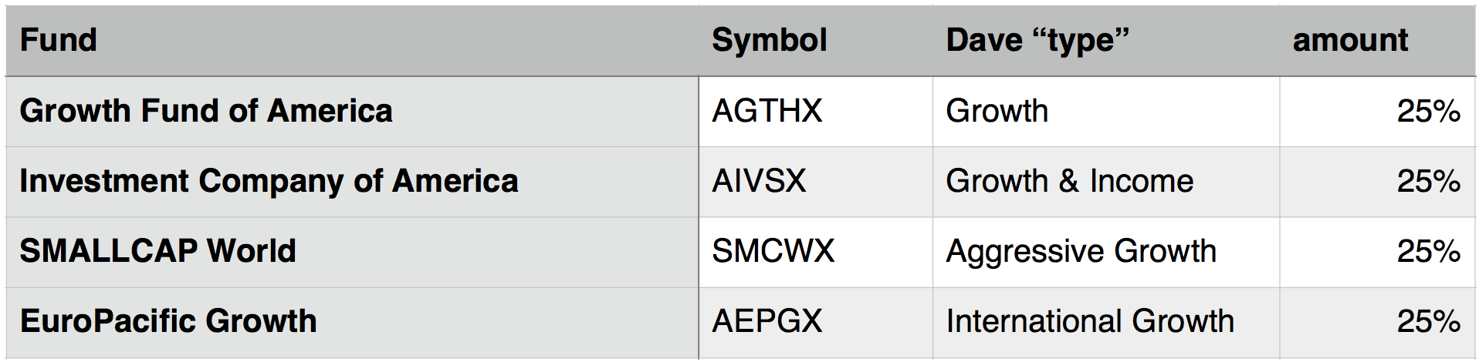
Task: Select the EuroPacific Growth cell
Action: (352, 323)
